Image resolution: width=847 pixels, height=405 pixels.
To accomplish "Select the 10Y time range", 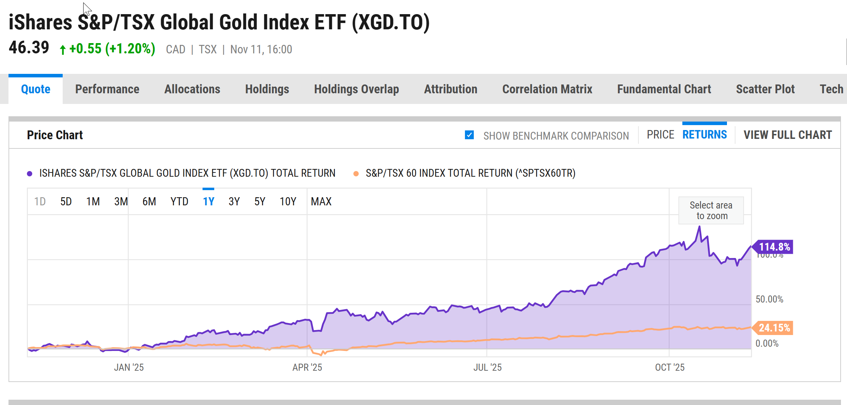I will click(287, 201).
